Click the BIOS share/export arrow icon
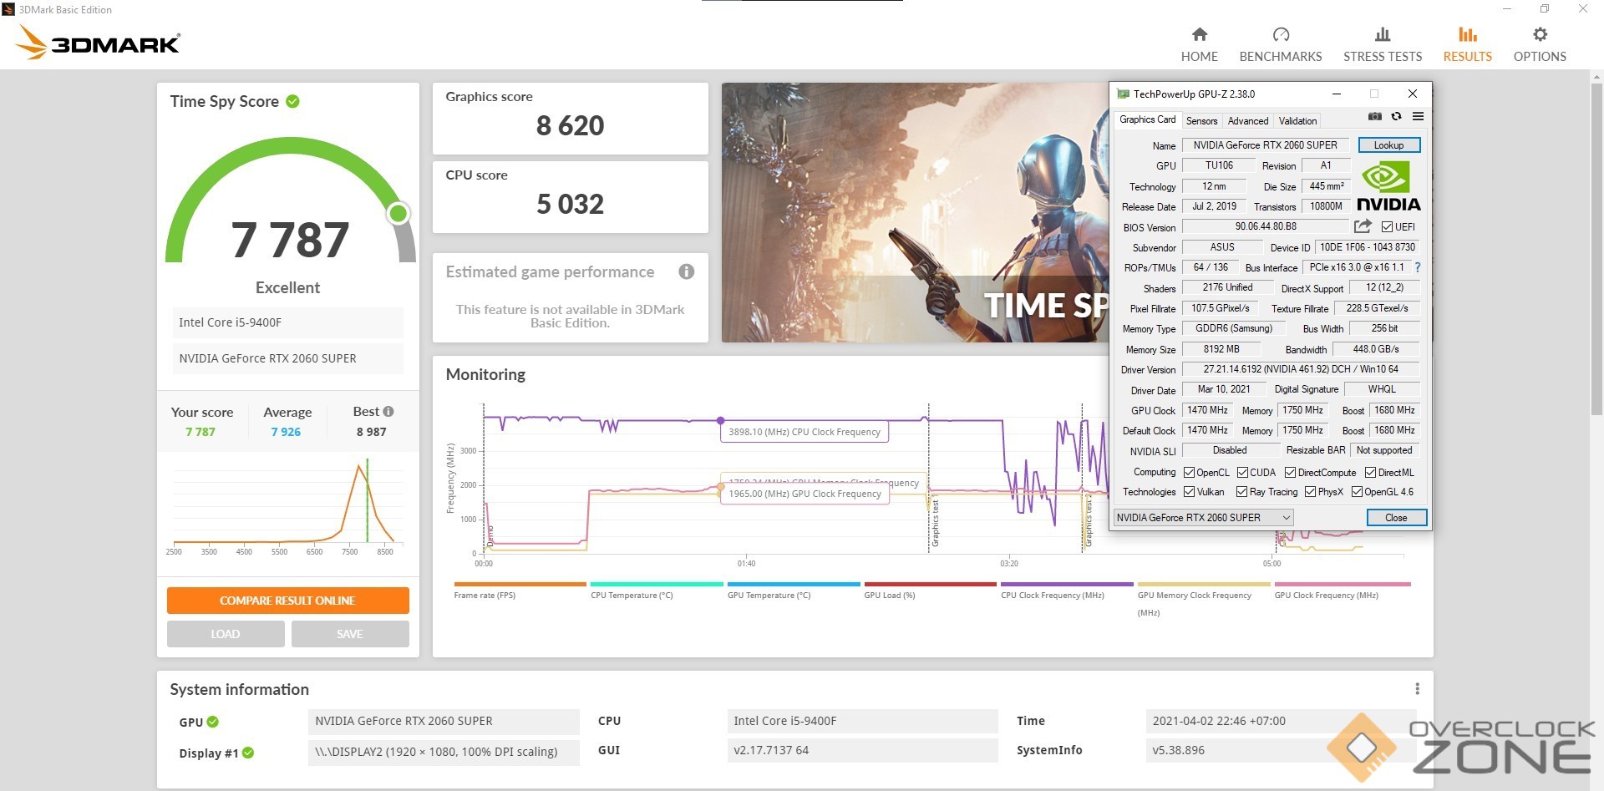 (x=1363, y=226)
